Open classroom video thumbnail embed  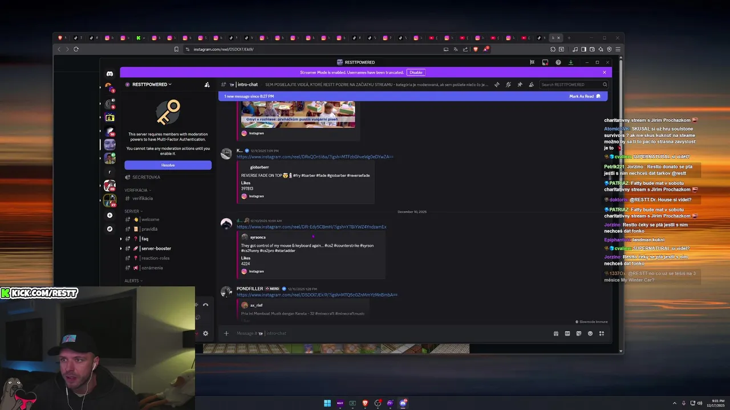tap(298, 114)
